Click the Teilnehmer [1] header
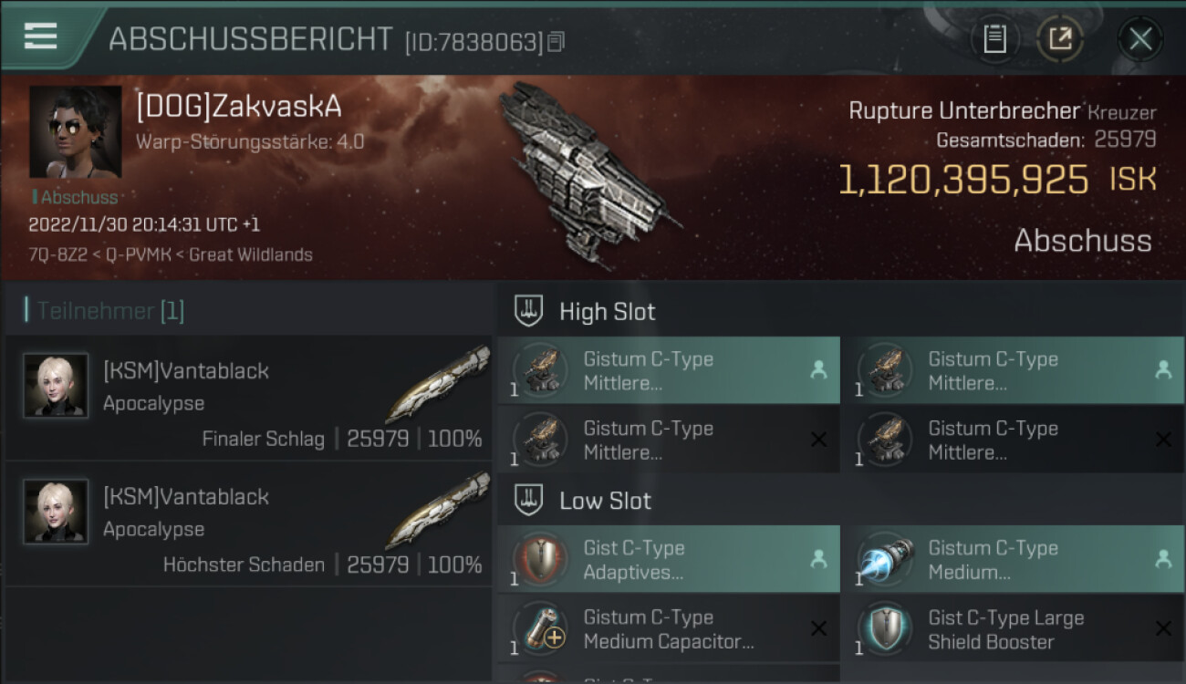This screenshot has height=684, width=1186. [x=106, y=311]
